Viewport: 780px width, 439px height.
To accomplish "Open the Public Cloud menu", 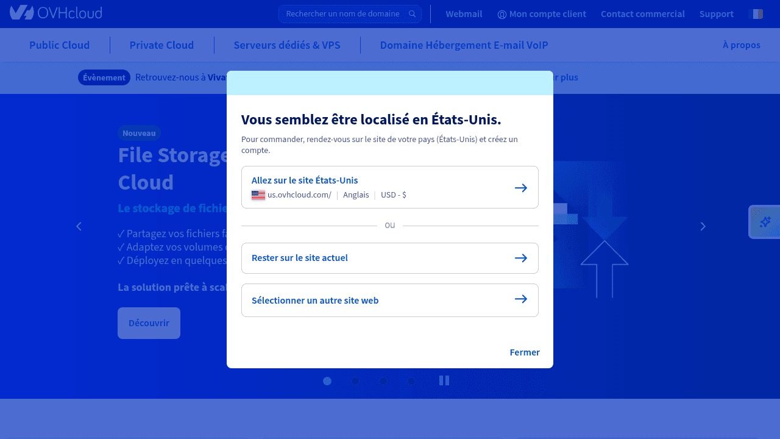I will tap(59, 45).
